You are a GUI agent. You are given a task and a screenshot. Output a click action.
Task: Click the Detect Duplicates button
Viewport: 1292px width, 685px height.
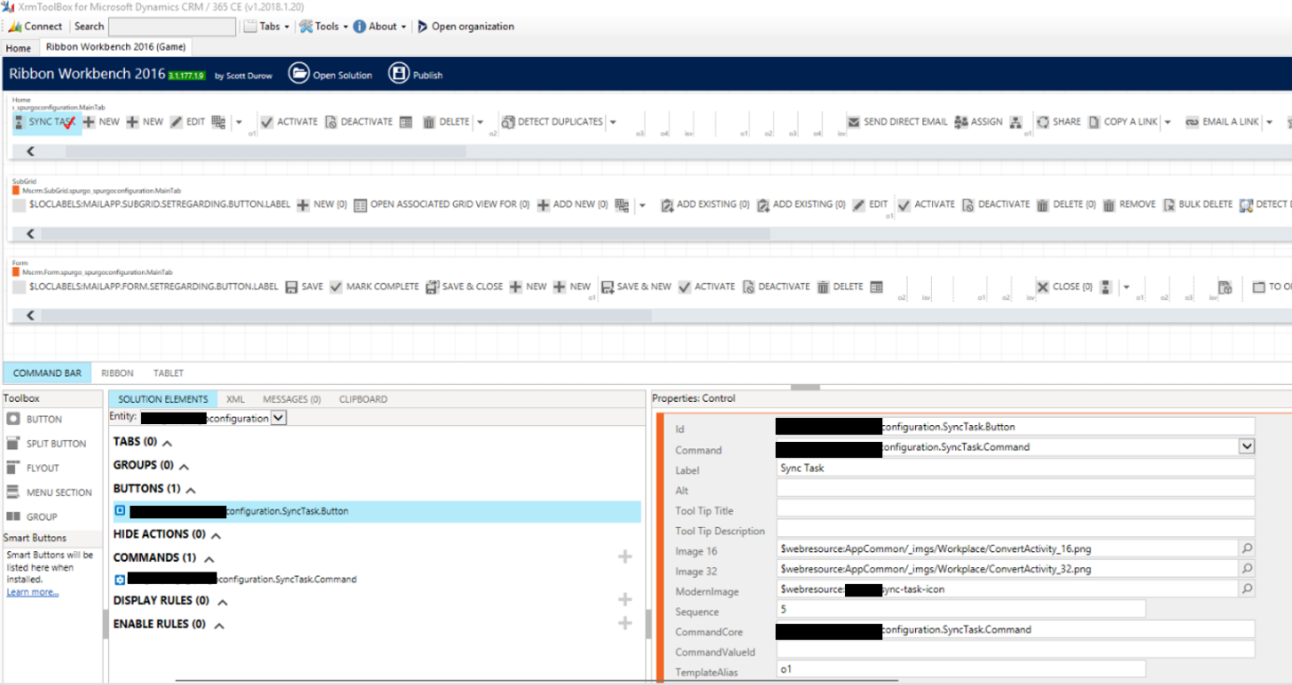click(x=552, y=122)
